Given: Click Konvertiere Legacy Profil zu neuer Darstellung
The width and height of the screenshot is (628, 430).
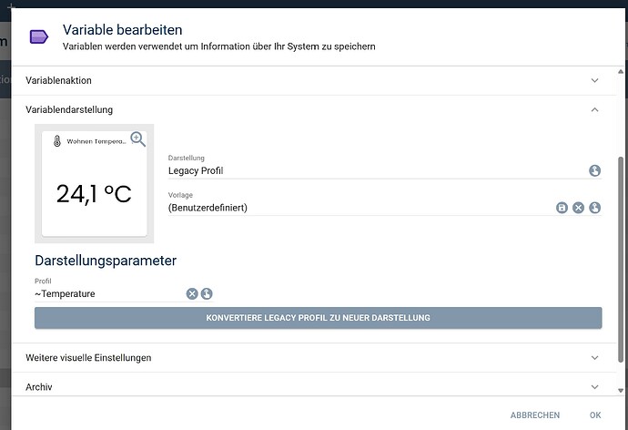Looking at the screenshot, I should (x=318, y=318).
